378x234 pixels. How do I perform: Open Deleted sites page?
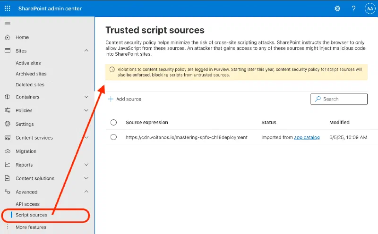tap(30, 84)
